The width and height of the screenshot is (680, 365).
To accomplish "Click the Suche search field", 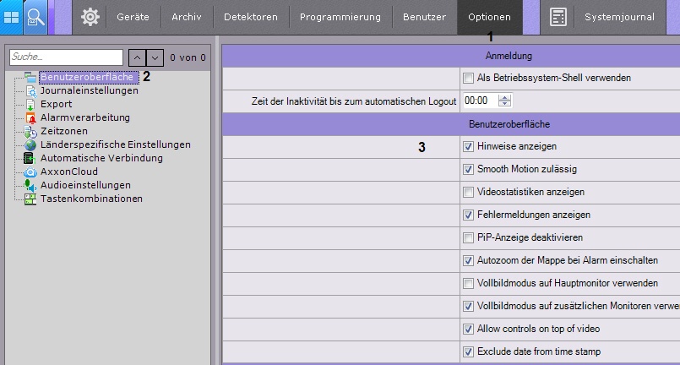I will pyautogui.click(x=66, y=57).
